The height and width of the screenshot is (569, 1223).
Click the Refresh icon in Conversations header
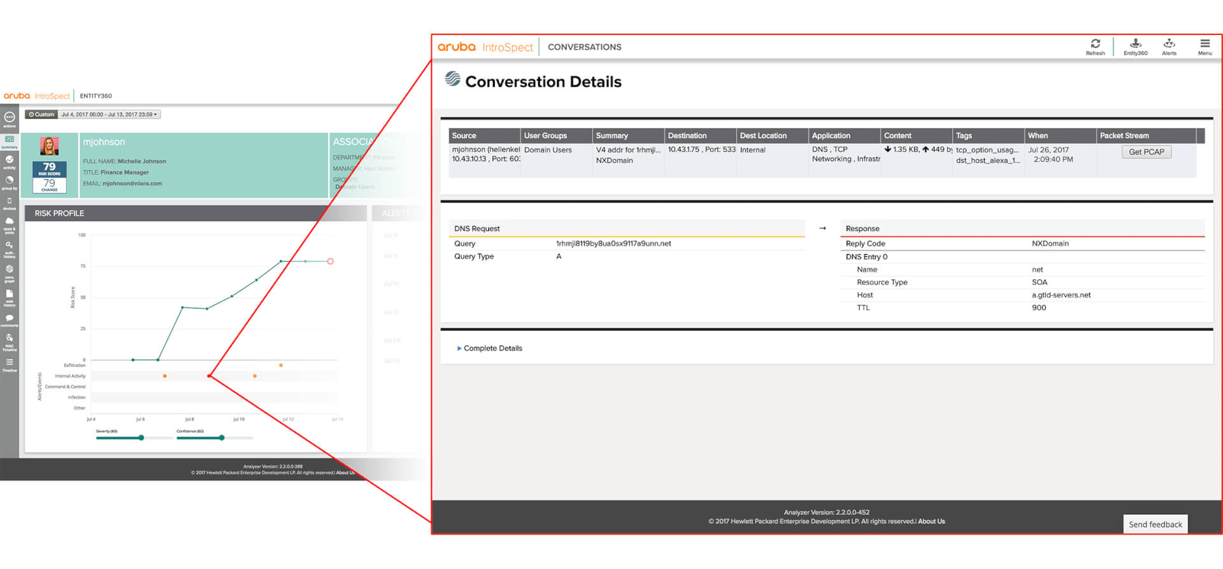(1095, 45)
